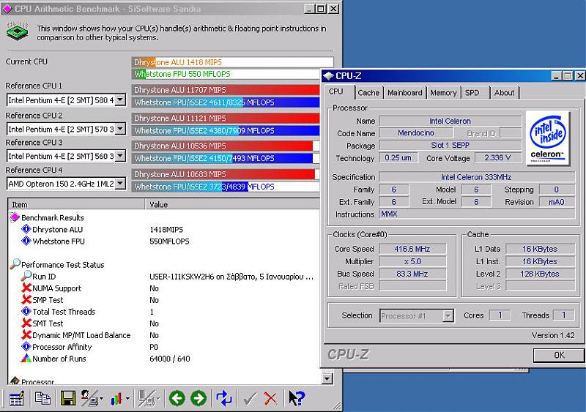
Task: Click the green forward arrow icon
Action: click(199, 398)
